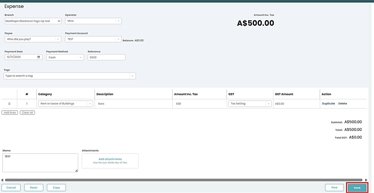Delete the Rent expense line

tap(343, 104)
